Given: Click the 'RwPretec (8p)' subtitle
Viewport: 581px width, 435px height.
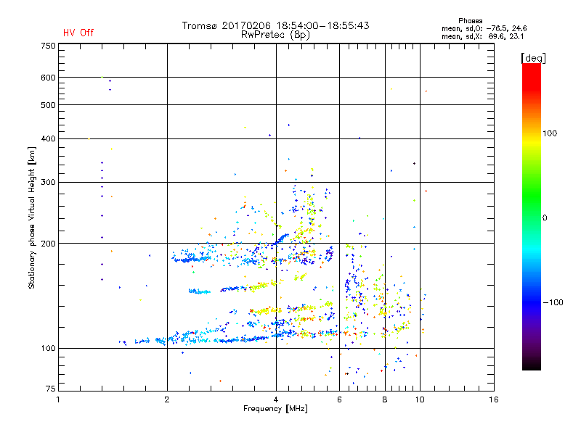Looking at the screenshot, I should pos(275,35).
